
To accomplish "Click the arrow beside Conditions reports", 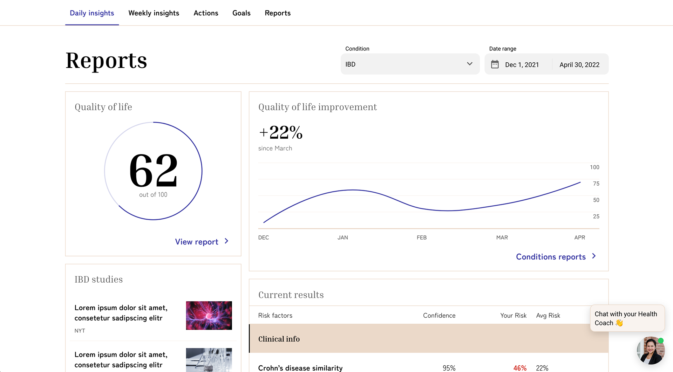I will tap(594, 256).
